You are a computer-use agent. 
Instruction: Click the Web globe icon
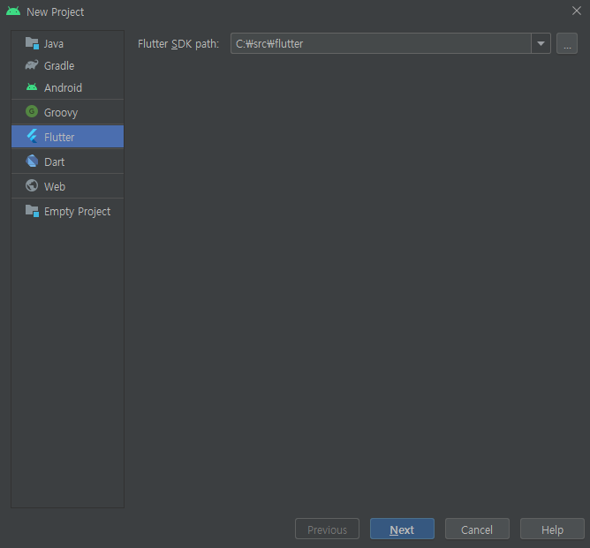coord(32,185)
